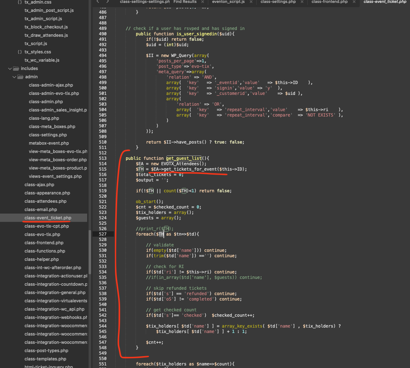The height and width of the screenshot is (368, 410).
Task: Open the class-settings-settings tab
Action: point(145,2)
